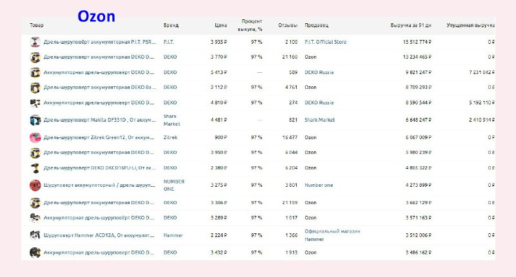The image size is (516, 277).
Task: Open thumbnail of DEKO drill priced 3 432 ₽
Action: point(35,253)
